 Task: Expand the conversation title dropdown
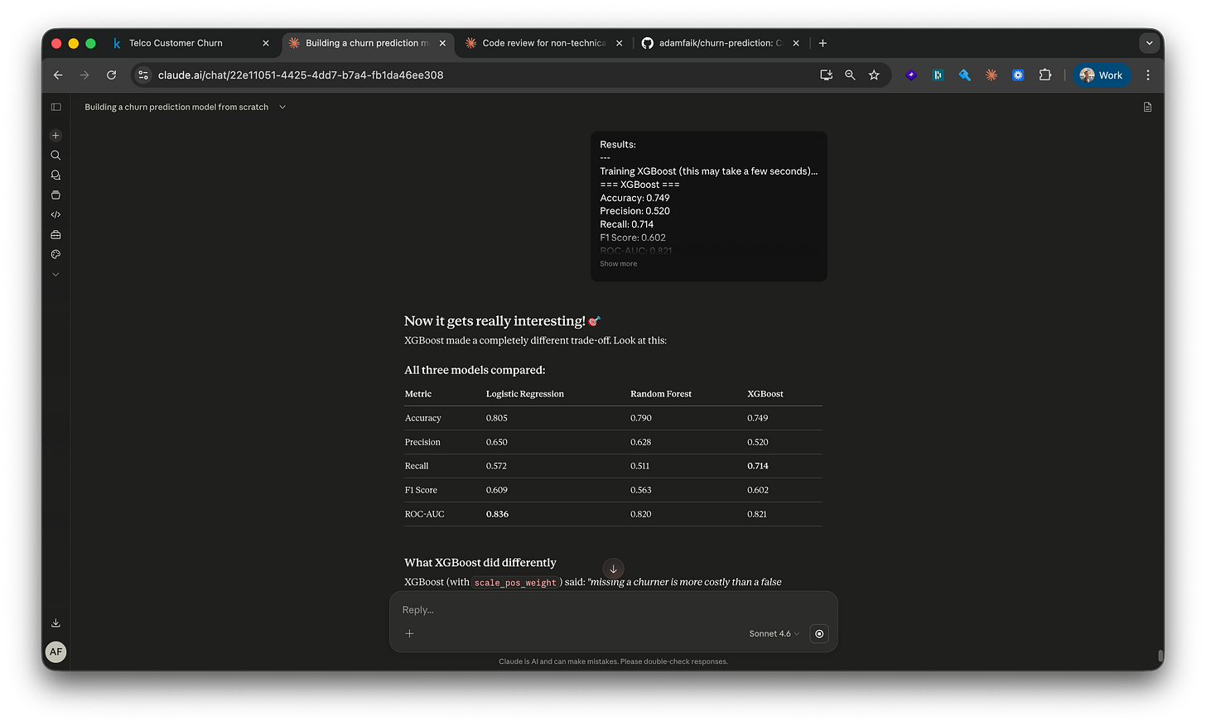282,107
